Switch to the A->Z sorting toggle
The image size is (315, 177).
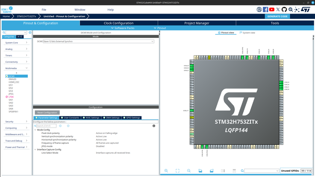20,37
